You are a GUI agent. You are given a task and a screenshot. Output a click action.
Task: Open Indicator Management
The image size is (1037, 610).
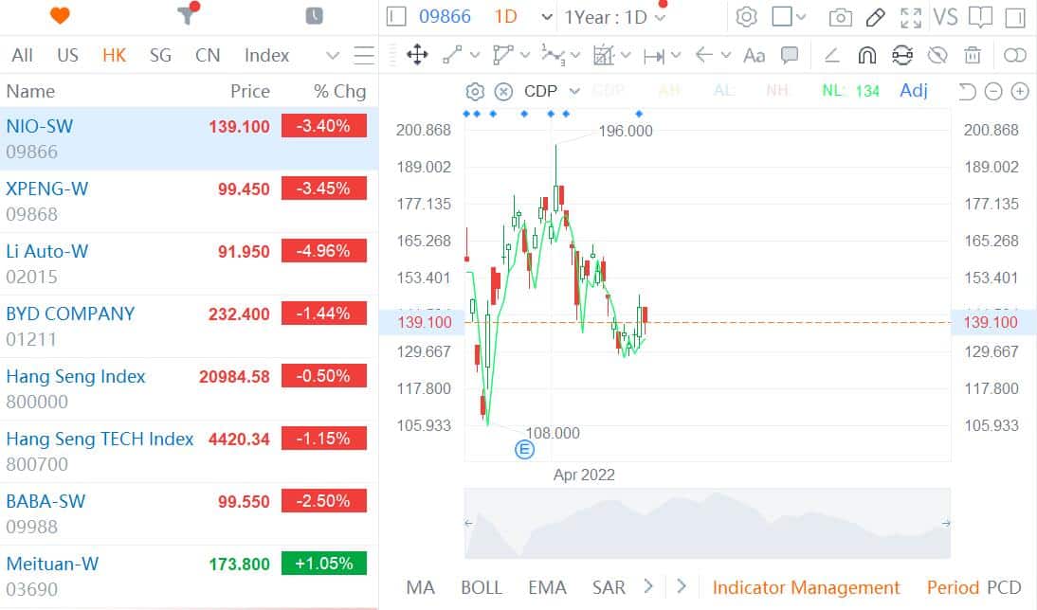point(807,587)
